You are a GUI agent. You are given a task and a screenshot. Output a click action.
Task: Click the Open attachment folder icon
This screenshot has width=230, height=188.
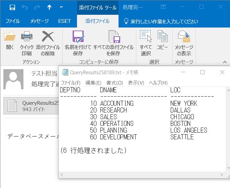click(10, 37)
